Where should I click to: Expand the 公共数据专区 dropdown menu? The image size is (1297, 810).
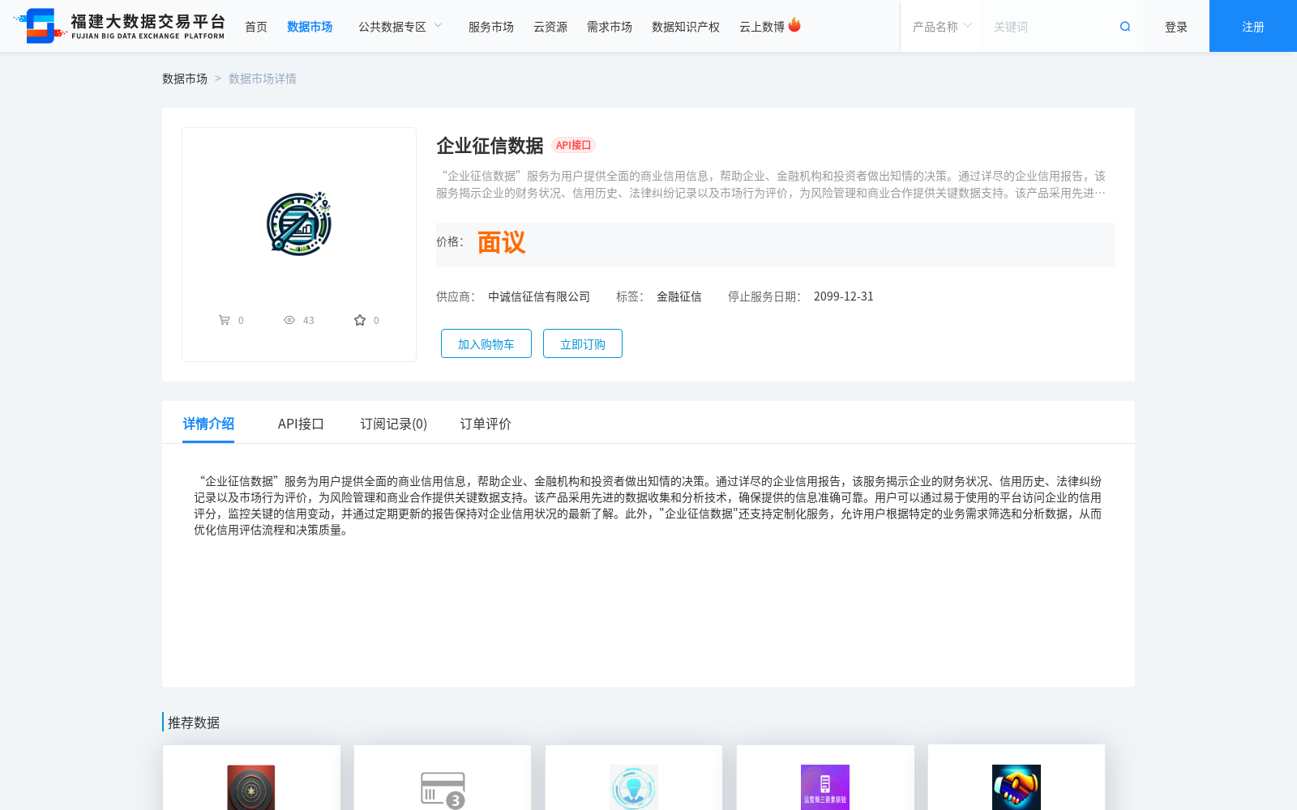[x=400, y=27]
